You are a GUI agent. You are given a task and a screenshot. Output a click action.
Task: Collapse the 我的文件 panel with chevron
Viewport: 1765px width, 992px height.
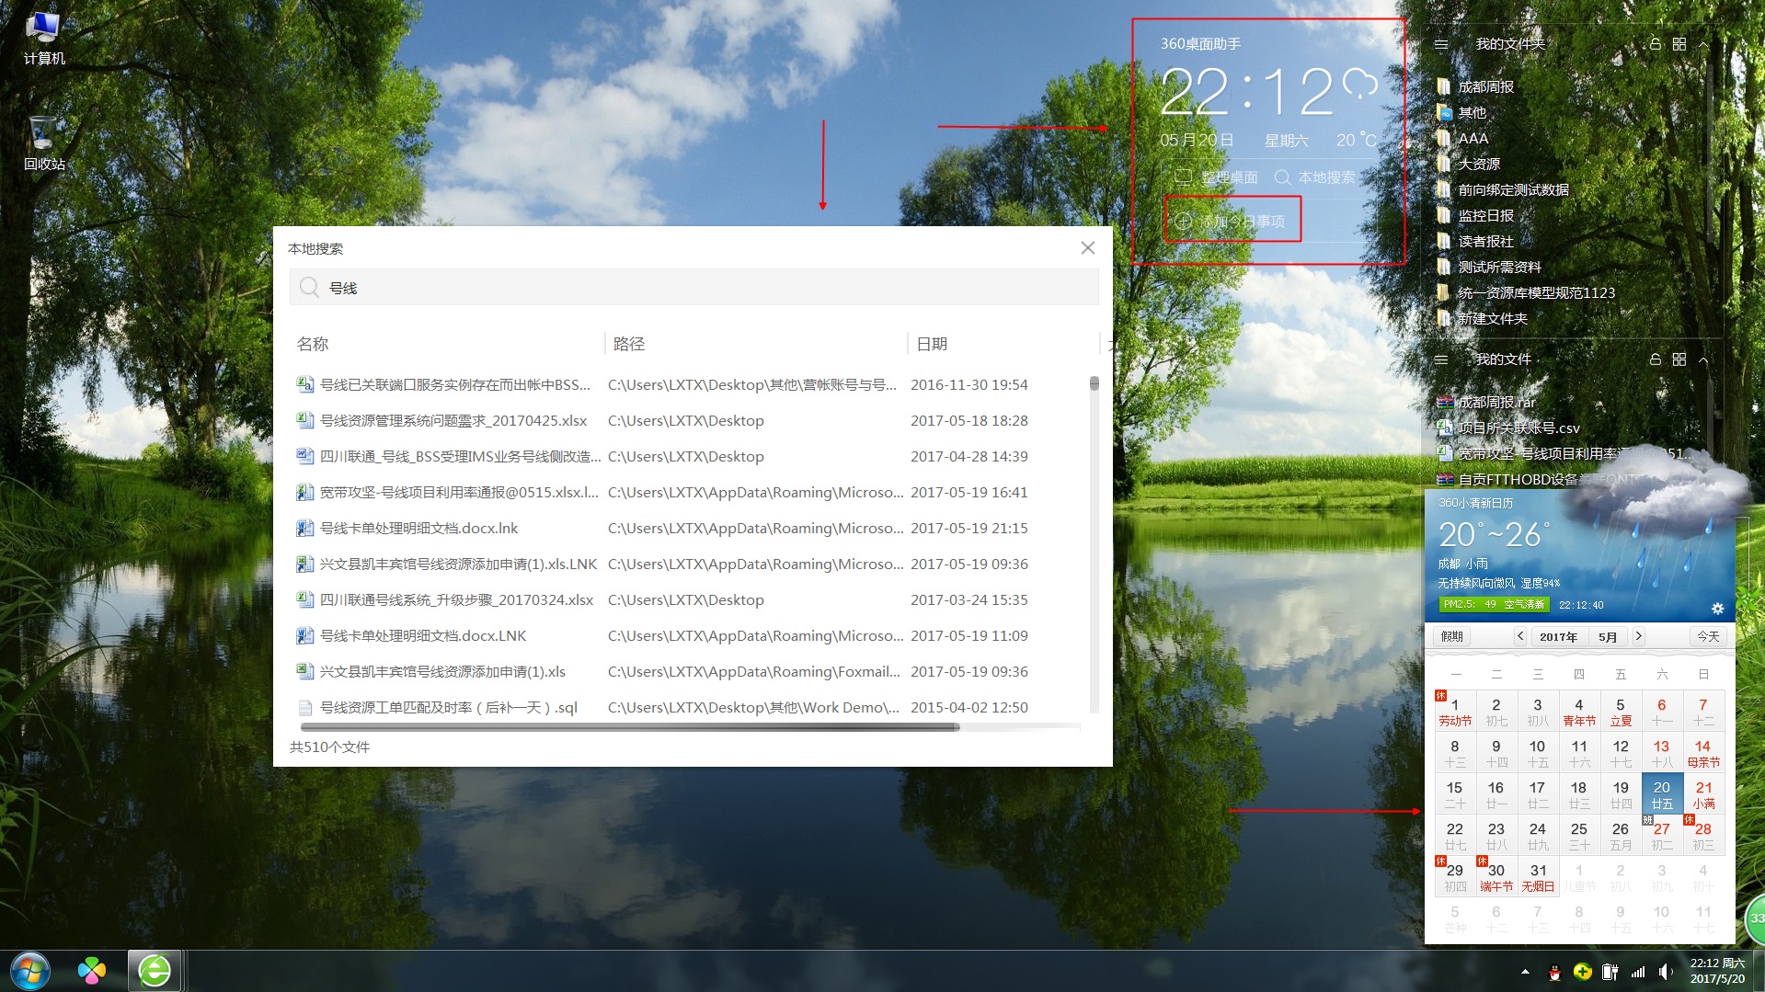1702,359
